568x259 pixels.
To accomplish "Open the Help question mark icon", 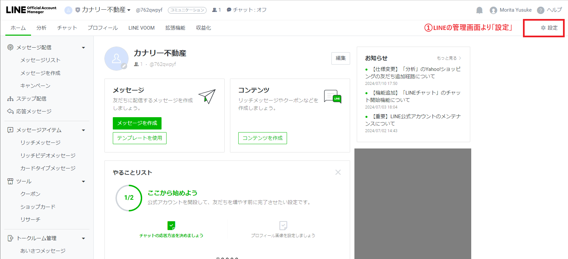I will click(540, 10).
